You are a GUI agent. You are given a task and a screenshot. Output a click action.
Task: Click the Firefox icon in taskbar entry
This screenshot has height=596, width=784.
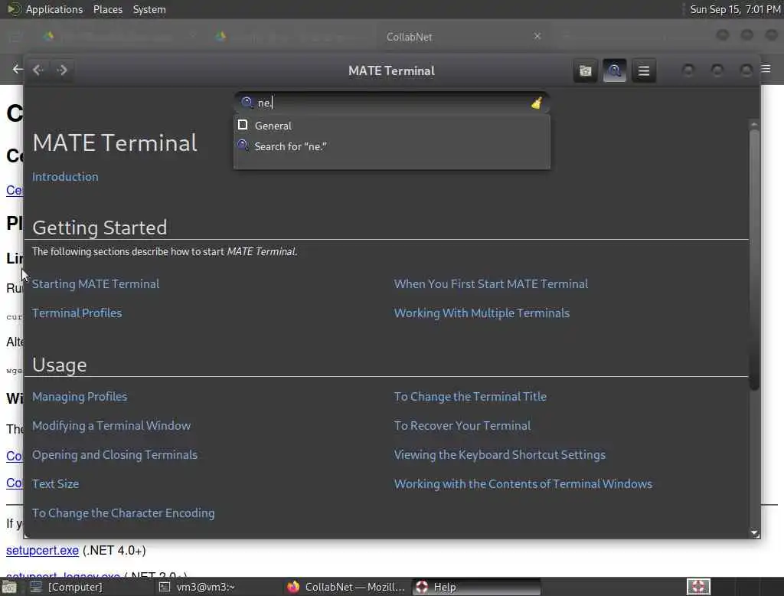(293, 587)
